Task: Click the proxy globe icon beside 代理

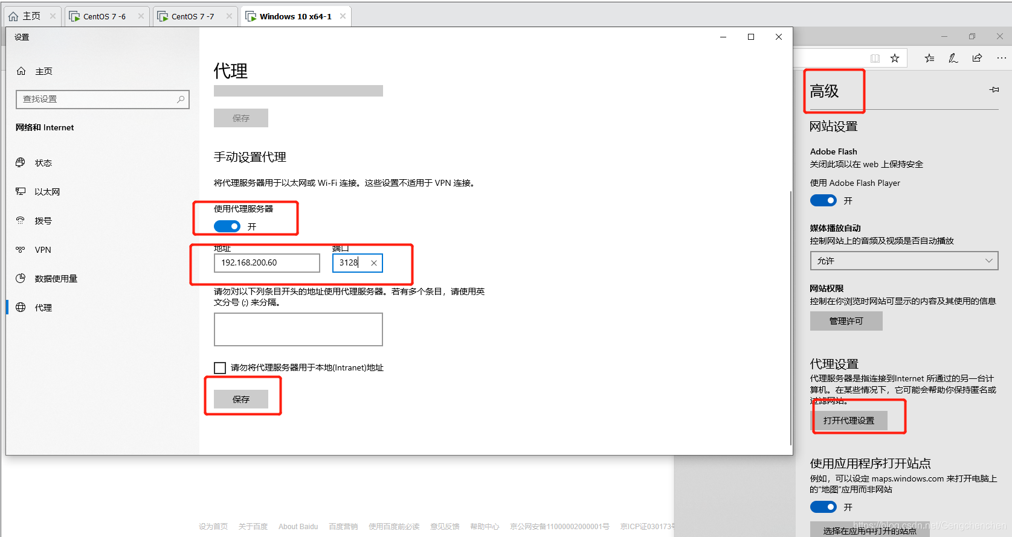Action: point(21,307)
